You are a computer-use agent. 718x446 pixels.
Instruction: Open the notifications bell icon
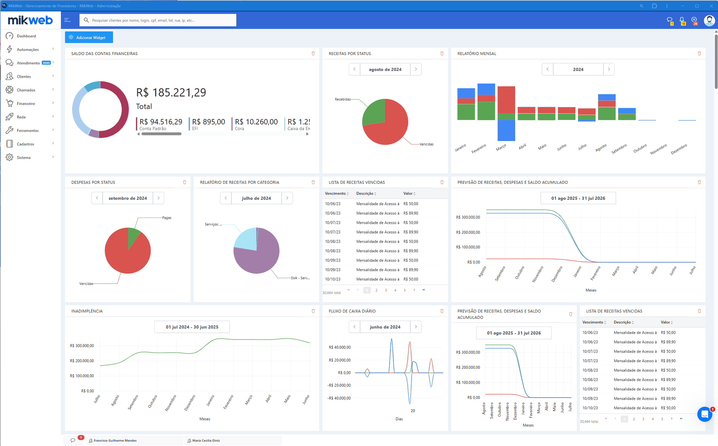(x=682, y=20)
